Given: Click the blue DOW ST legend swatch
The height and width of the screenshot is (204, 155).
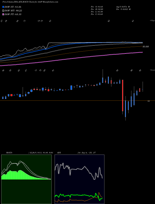Looking at the screenshot, I should click(x=3, y=7).
